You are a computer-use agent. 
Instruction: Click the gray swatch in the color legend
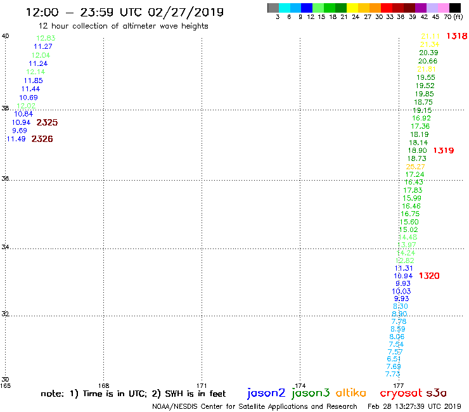pos(273,8)
